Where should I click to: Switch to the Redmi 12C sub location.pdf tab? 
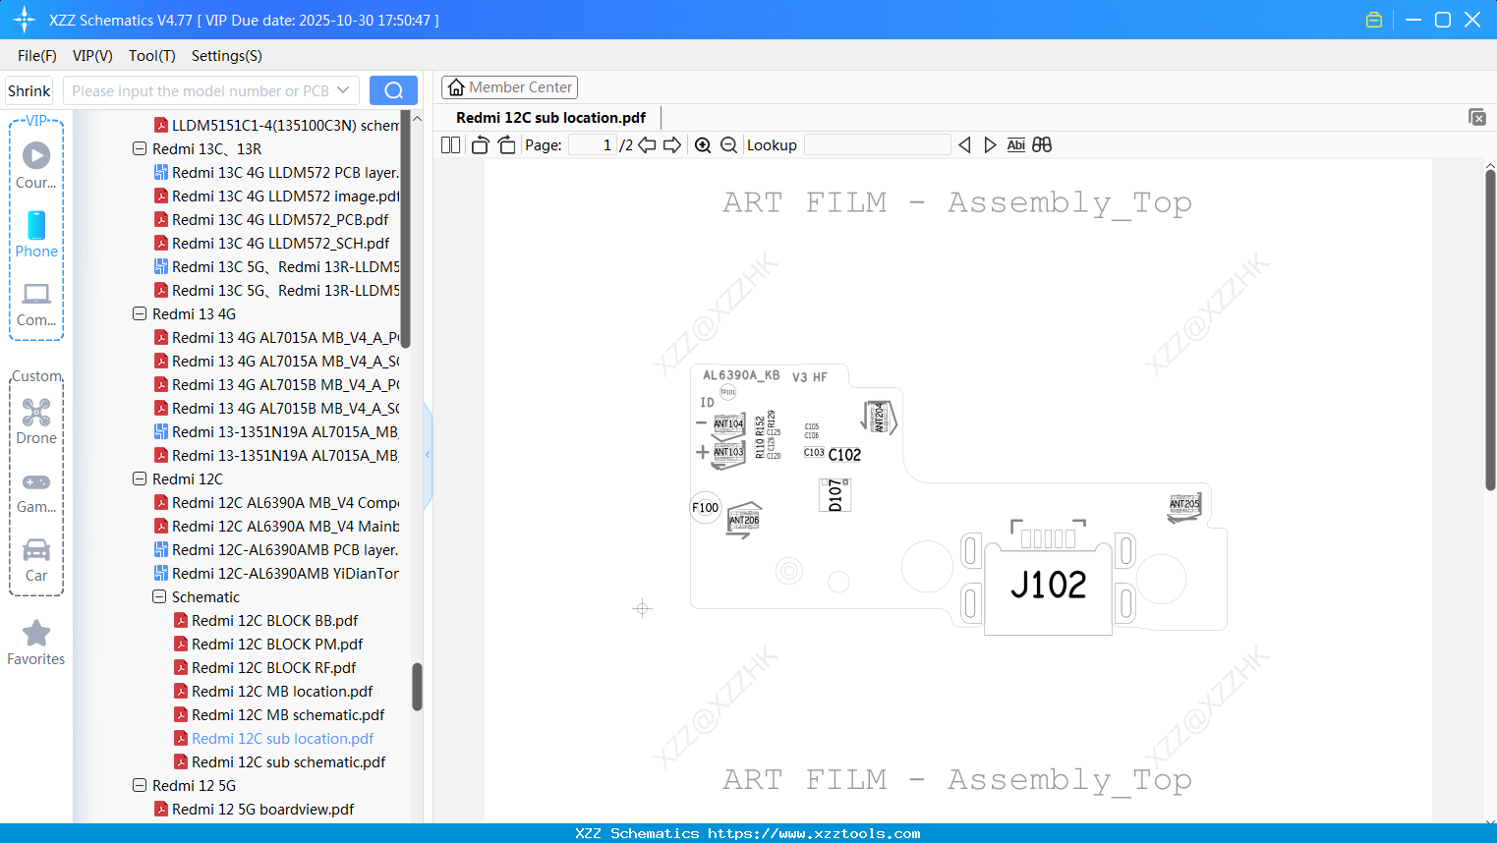click(550, 117)
